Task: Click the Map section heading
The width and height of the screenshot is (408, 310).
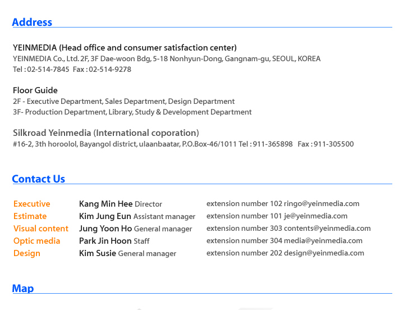Action: (23, 289)
